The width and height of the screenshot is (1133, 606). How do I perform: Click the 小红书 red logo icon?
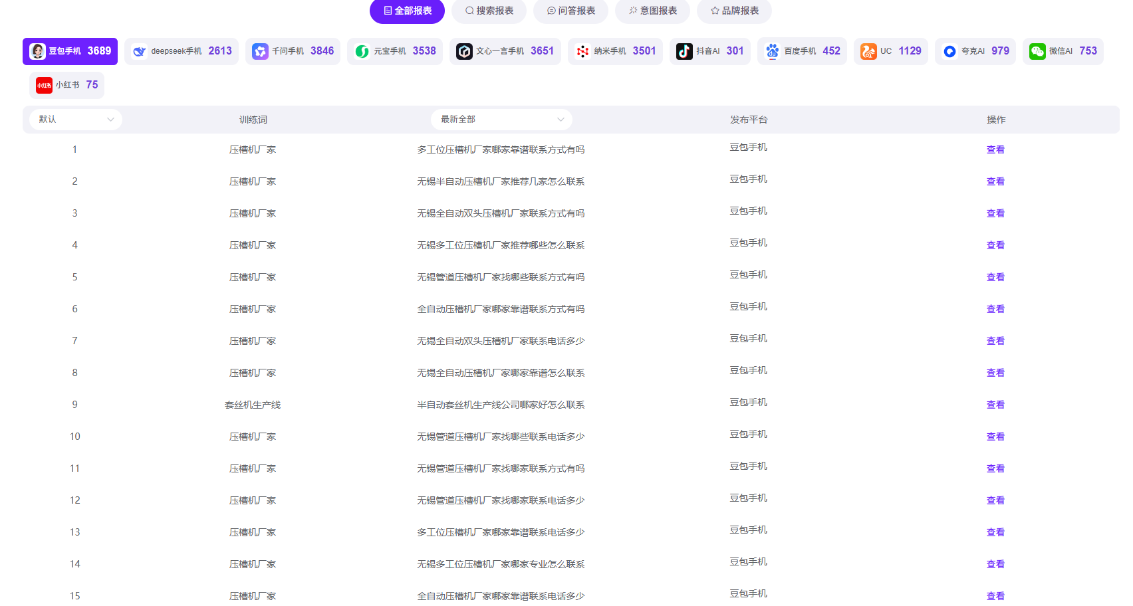[44, 85]
